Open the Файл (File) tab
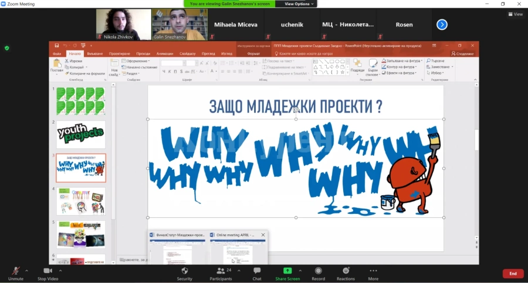The height and width of the screenshot is (283, 528). tap(57, 54)
